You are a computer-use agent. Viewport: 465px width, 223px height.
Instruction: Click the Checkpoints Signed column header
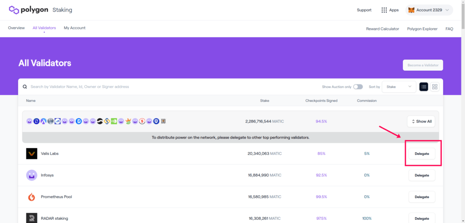pyautogui.click(x=322, y=100)
